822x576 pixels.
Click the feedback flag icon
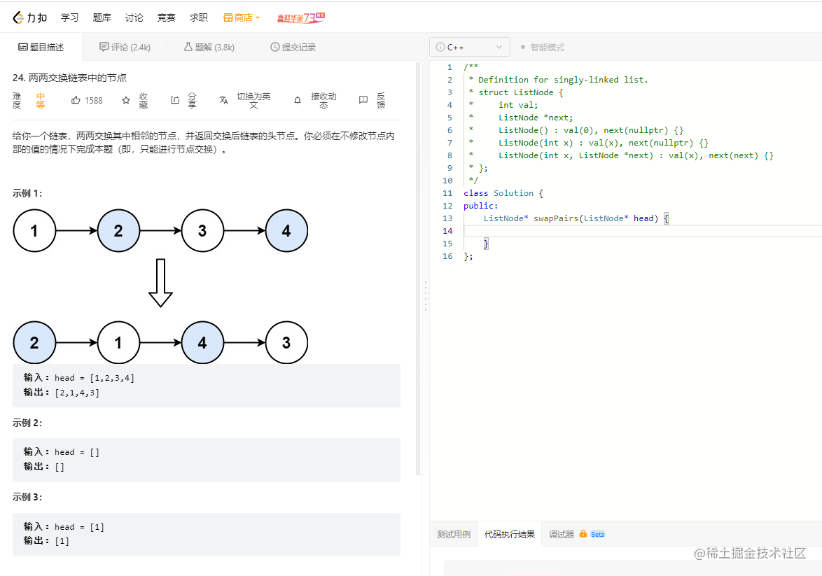click(x=363, y=100)
